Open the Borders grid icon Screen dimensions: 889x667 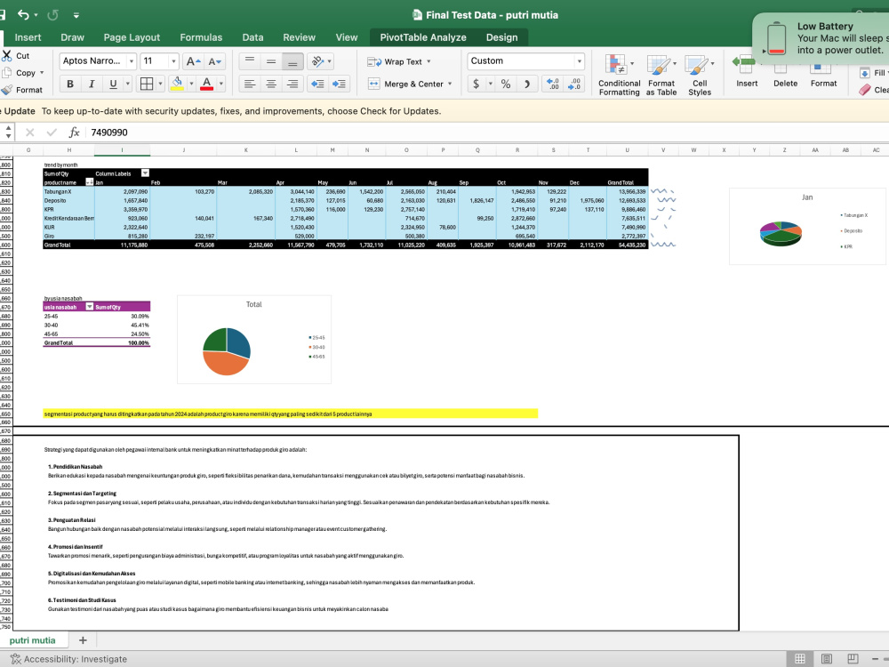tap(147, 84)
